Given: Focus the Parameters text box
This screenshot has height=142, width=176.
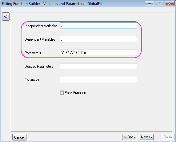Looking at the screenshot, I should click(98, 53).
